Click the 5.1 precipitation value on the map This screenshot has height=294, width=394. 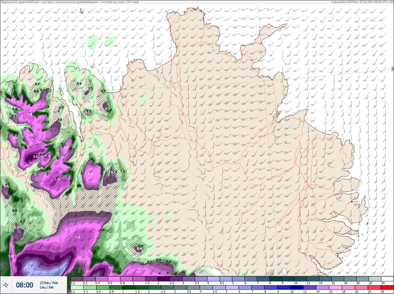(x=28, y=267)
